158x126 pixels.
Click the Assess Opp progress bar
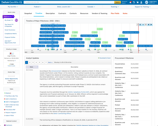point(11,76)
